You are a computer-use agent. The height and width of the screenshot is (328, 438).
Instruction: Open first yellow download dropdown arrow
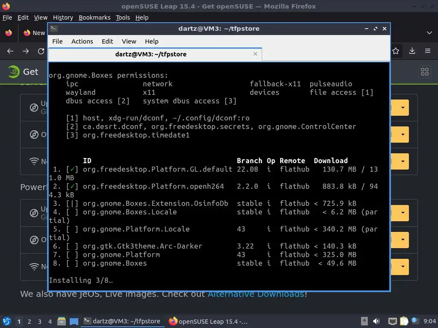click(x=403, y=108)
